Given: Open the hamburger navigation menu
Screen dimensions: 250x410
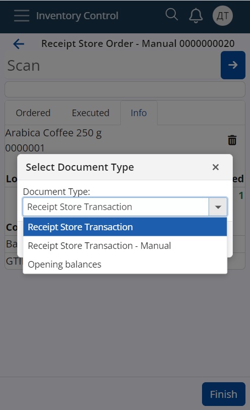Looking at the screenshot, I should point(21,16).
